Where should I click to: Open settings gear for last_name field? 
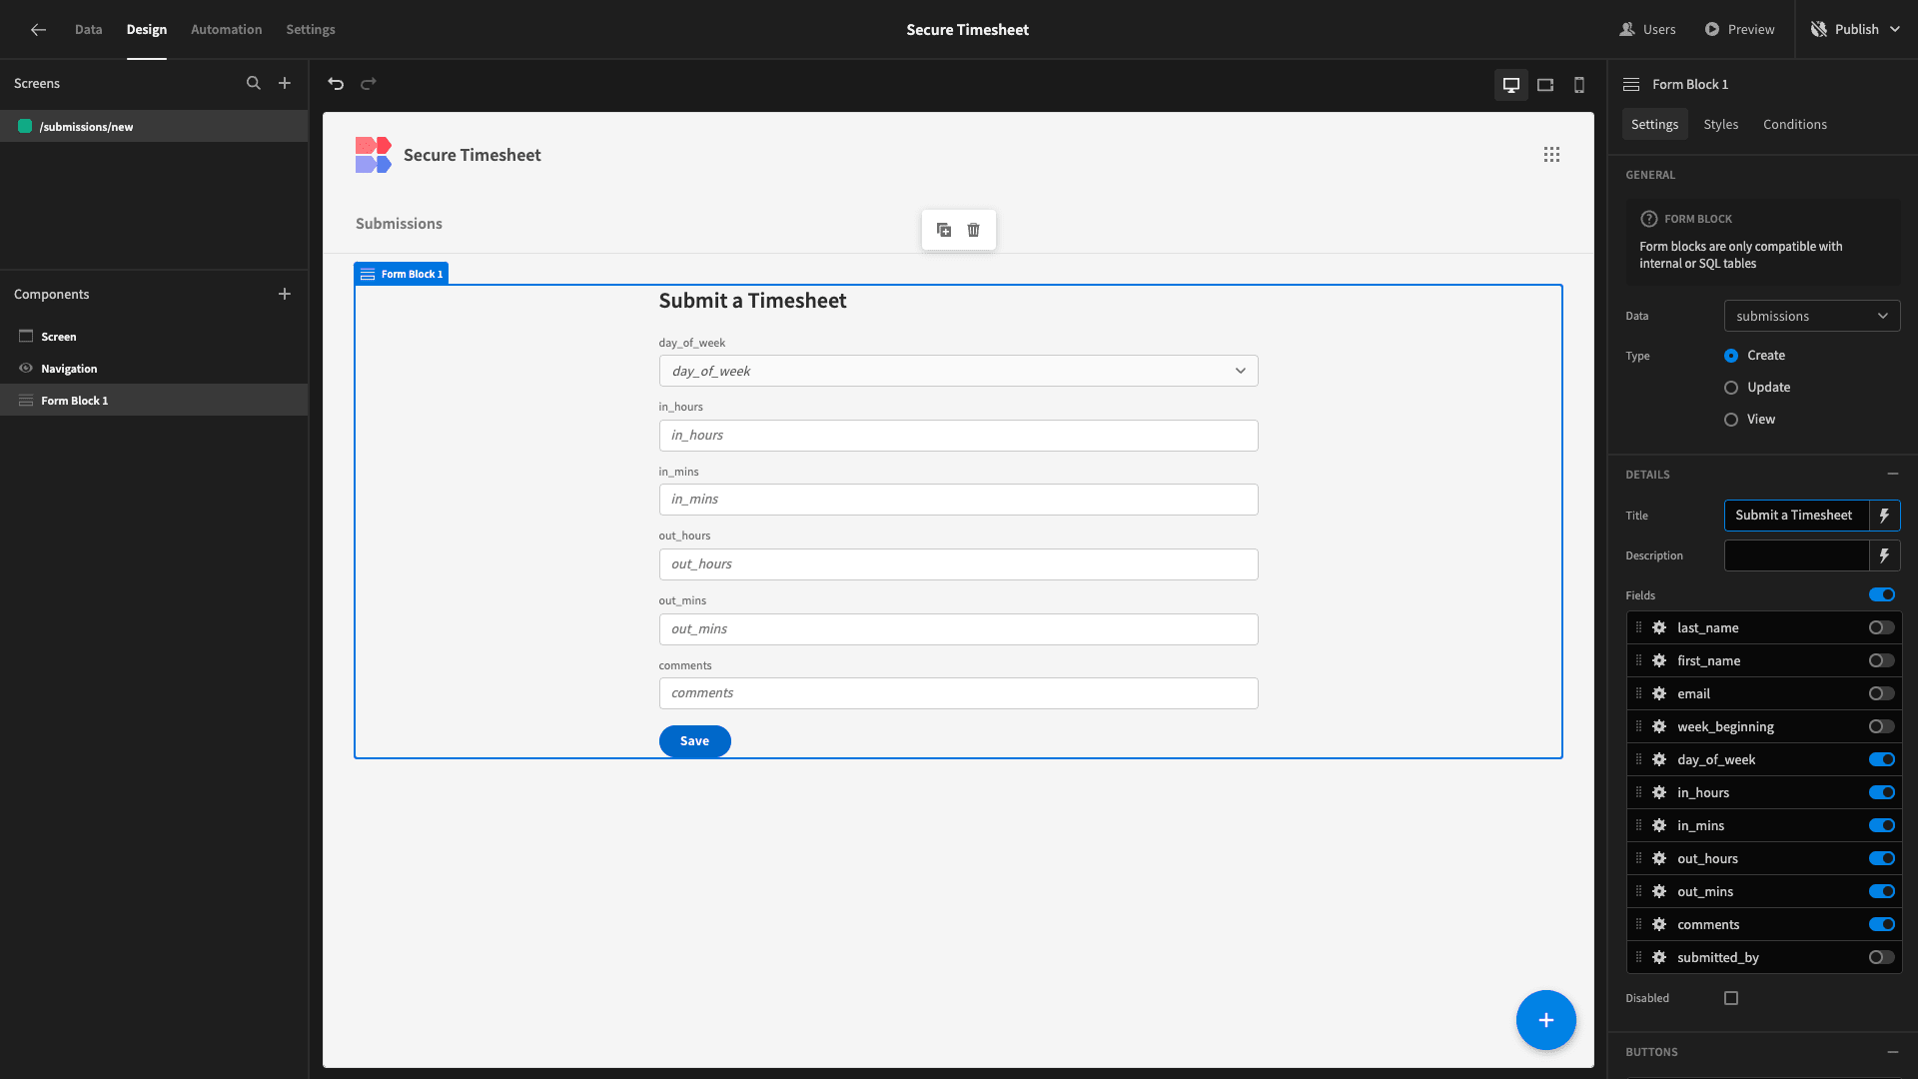pos(1659,627)
